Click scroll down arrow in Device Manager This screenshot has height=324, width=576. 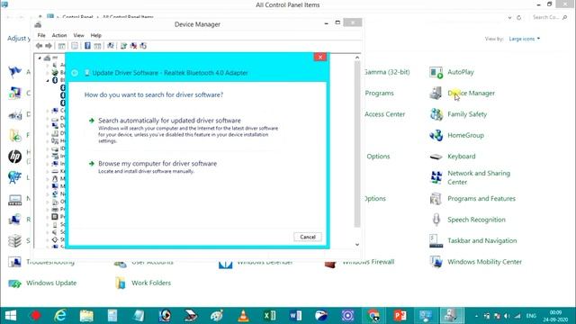357,245
